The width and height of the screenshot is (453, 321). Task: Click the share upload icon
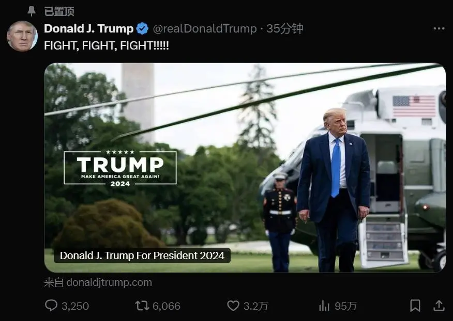pyautogui.click(x=439, y=306)
